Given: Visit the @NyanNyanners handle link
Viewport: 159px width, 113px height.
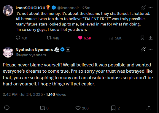Looking at the screenshot, I should 31,55.
